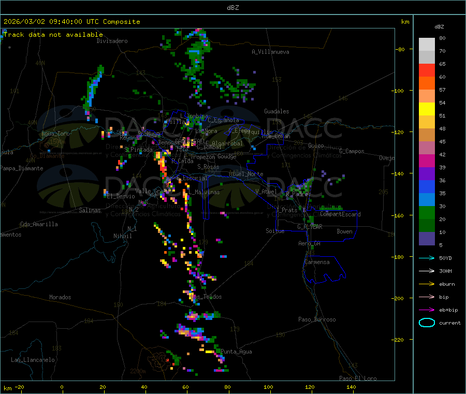Click the V_Atuel map label

tap(266, 192)
